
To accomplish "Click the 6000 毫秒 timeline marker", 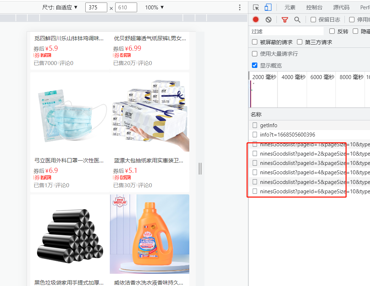I will click(x=322, y=77).
